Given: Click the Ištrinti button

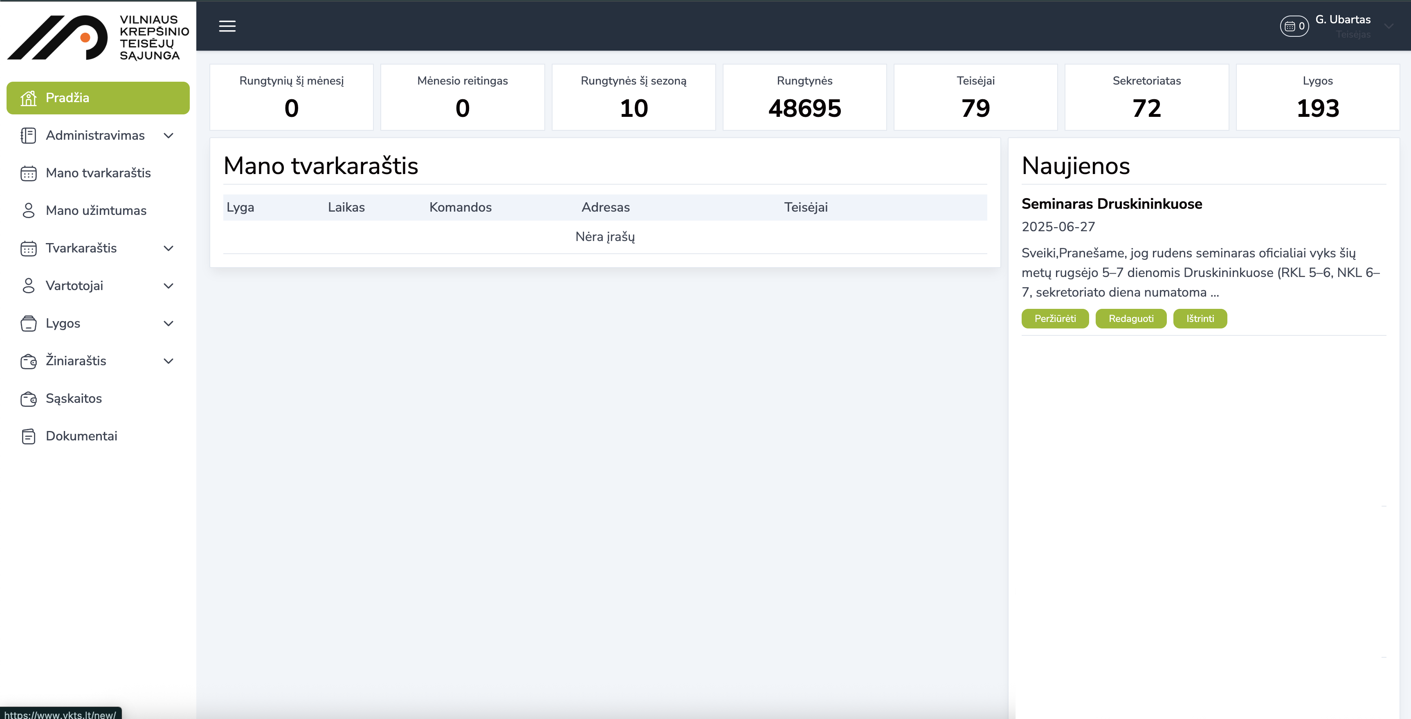Looking at the screenshot, I should point(1200,319).
